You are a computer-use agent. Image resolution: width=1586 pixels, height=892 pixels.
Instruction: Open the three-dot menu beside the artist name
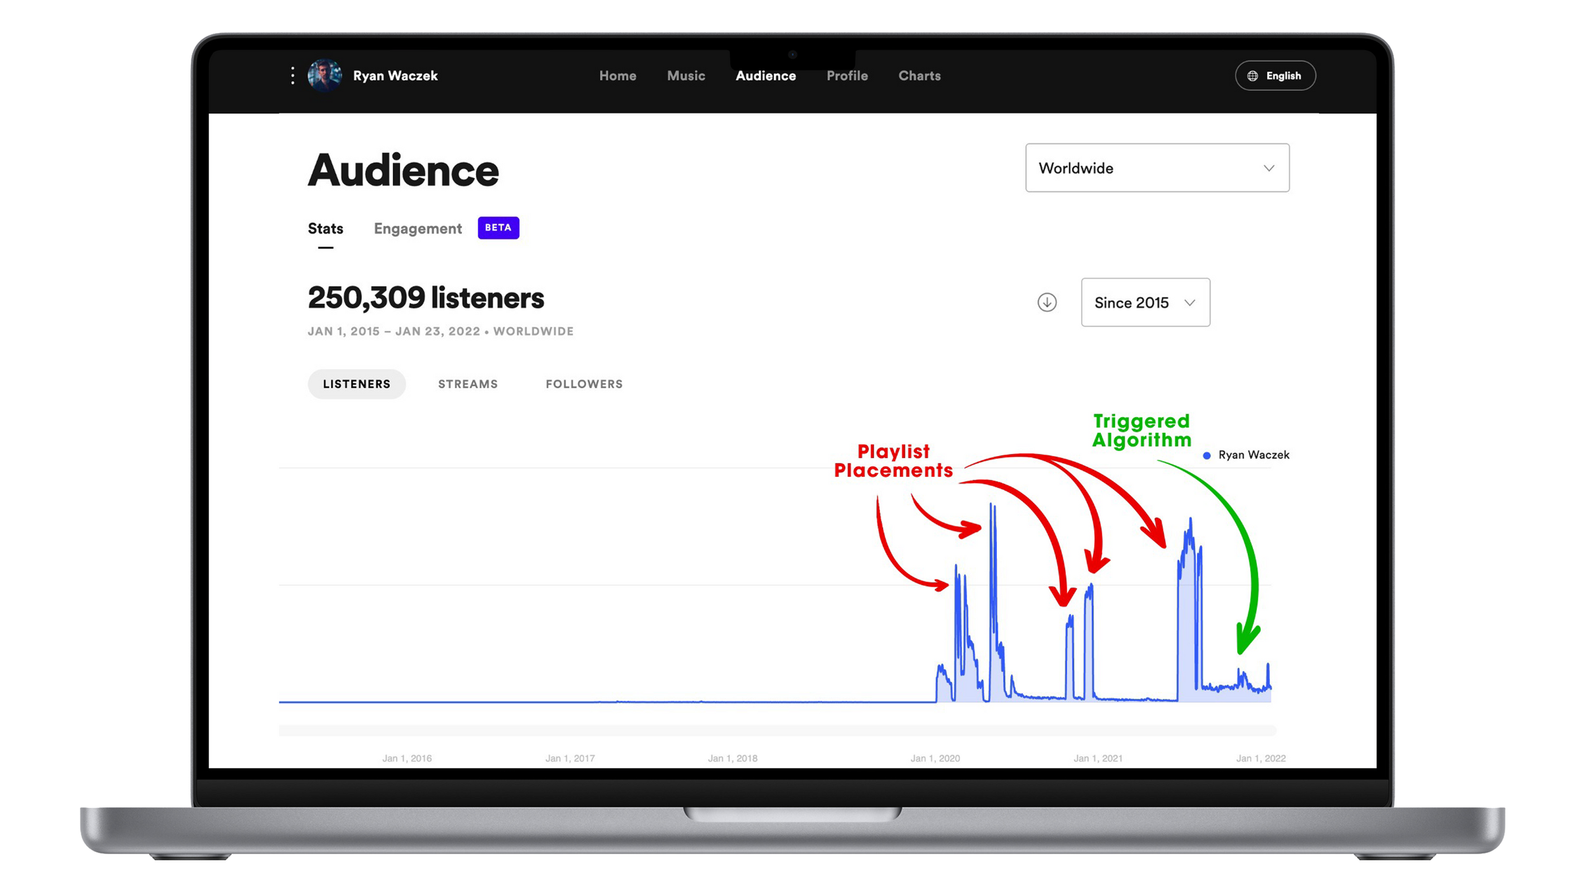pyautogui.click(x=292, y=76)
